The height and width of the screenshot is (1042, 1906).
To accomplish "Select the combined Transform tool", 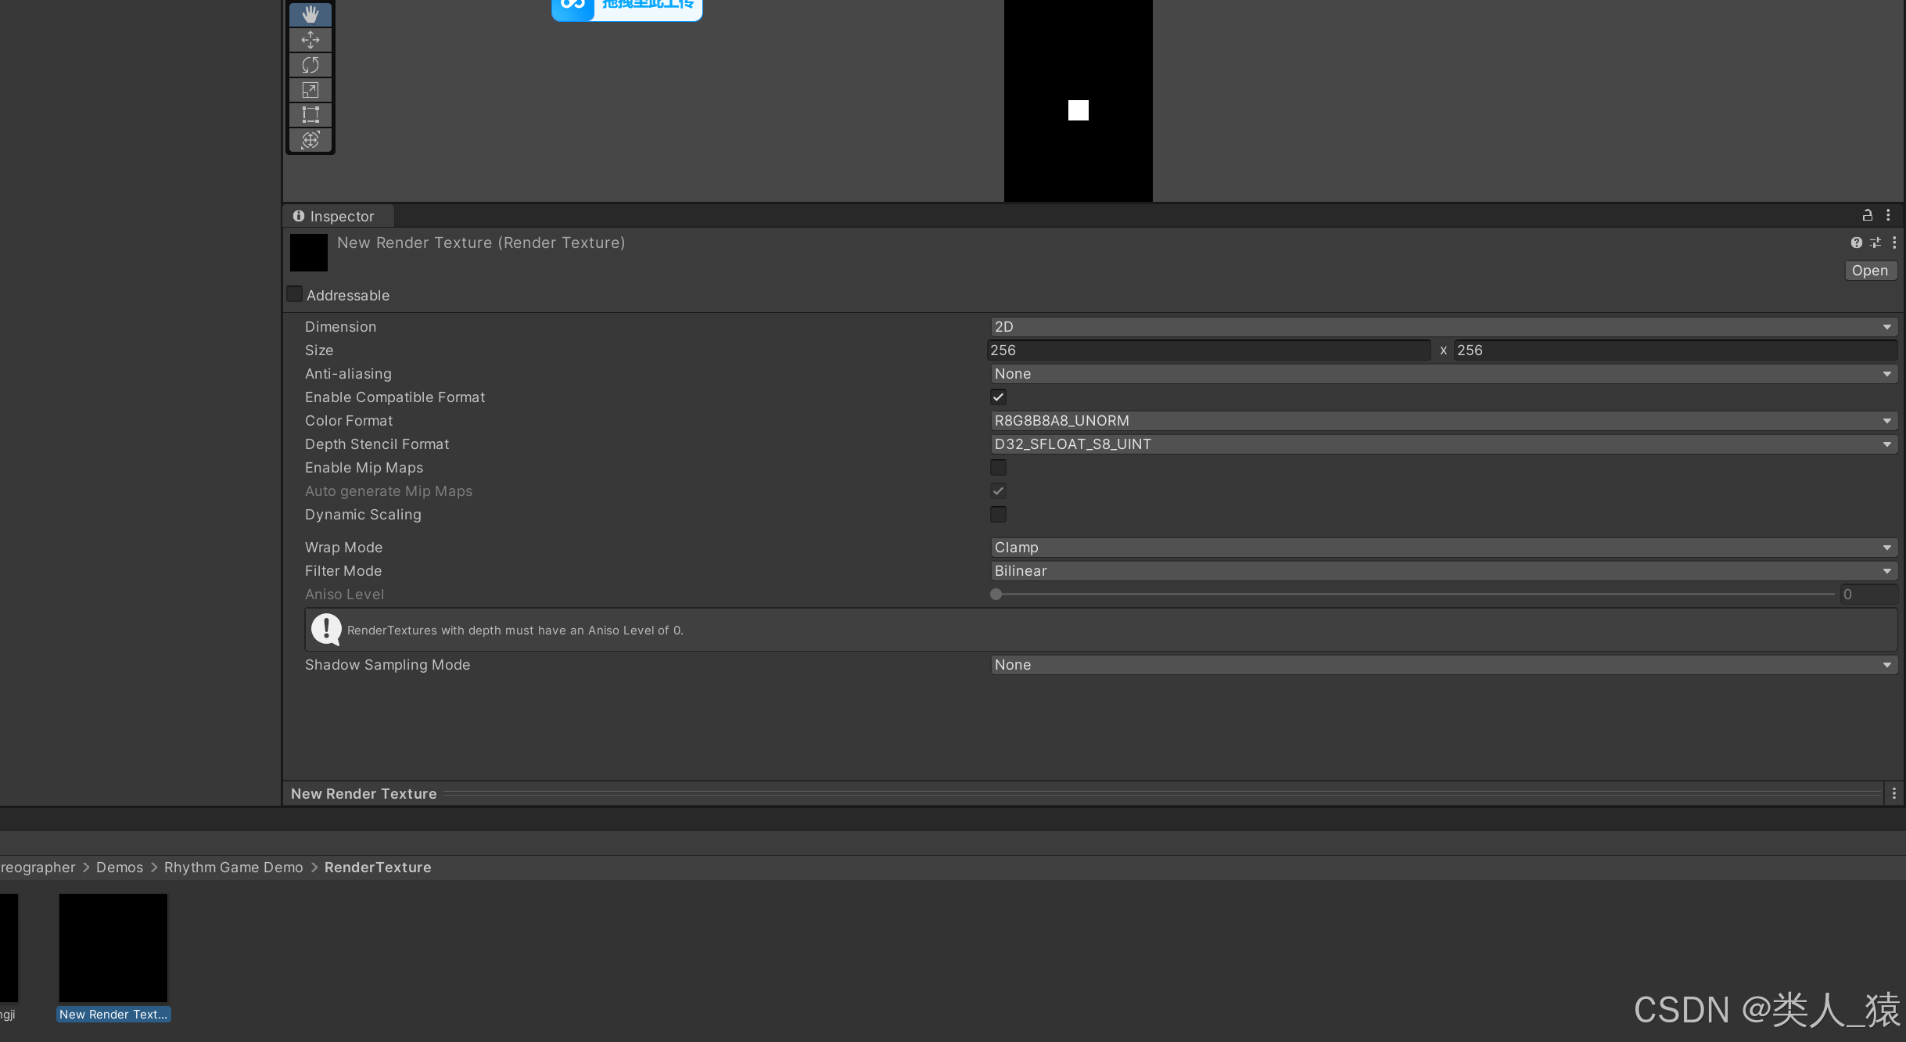I will (x=310, y=140).
